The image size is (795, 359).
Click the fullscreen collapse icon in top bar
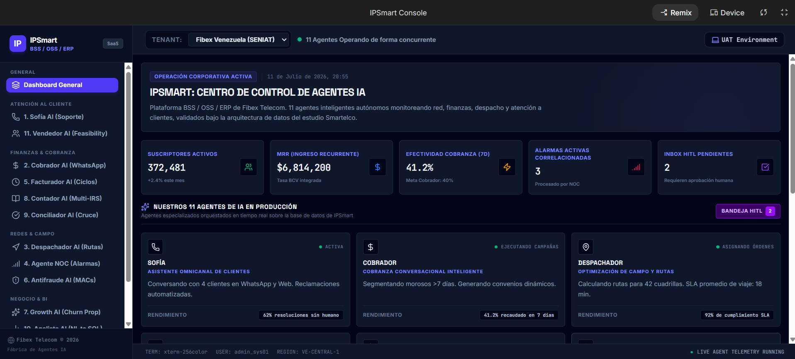[x=784, y=12]
